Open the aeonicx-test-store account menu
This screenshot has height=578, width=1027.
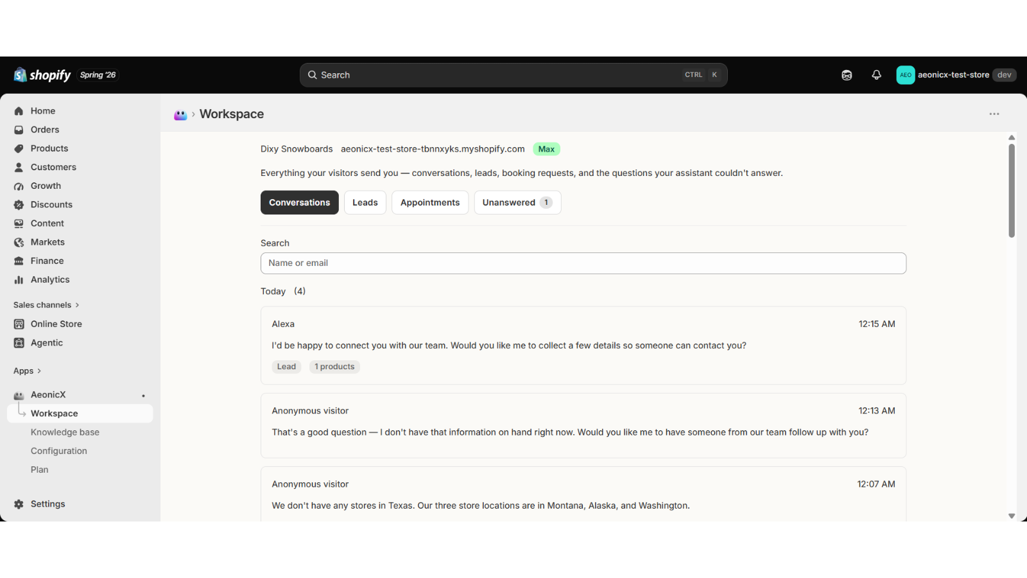click(956, 75)
